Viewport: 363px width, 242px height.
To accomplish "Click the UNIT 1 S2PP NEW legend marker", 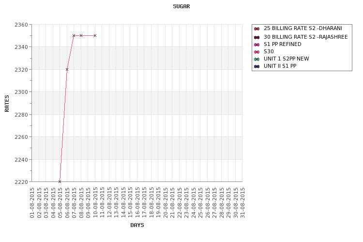I will 257,59.
